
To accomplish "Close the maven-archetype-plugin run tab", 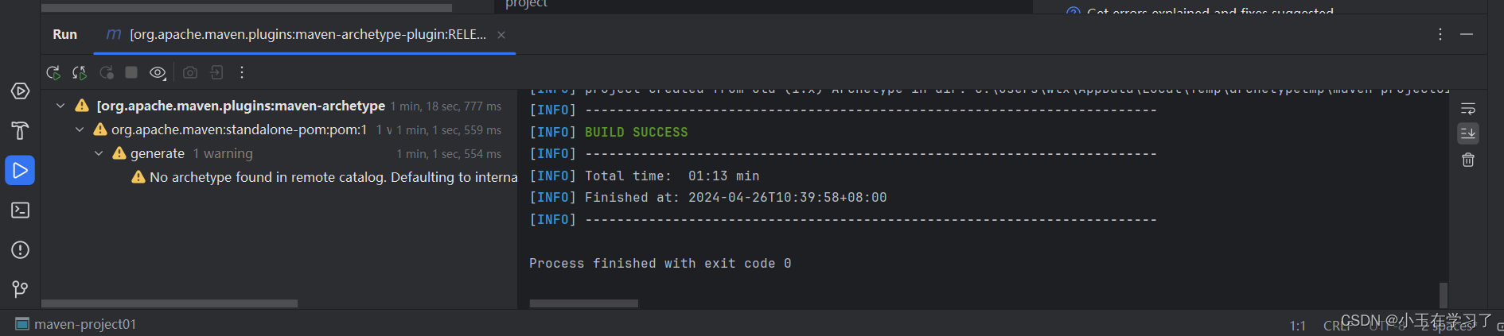I will click(501, 35).
